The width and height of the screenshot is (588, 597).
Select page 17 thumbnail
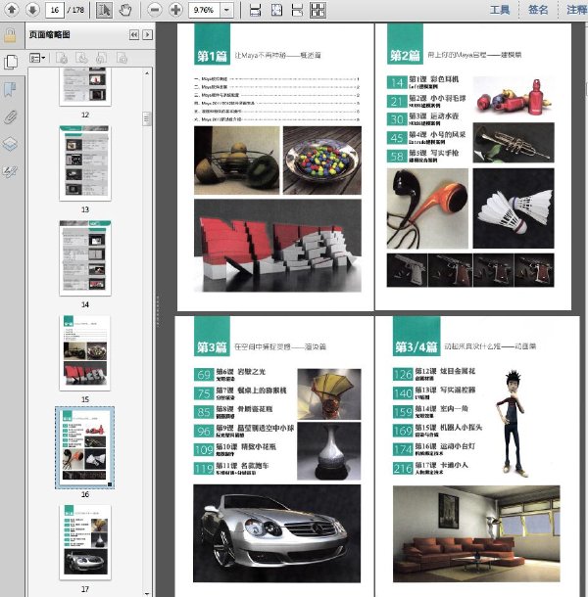pos(85,542)
